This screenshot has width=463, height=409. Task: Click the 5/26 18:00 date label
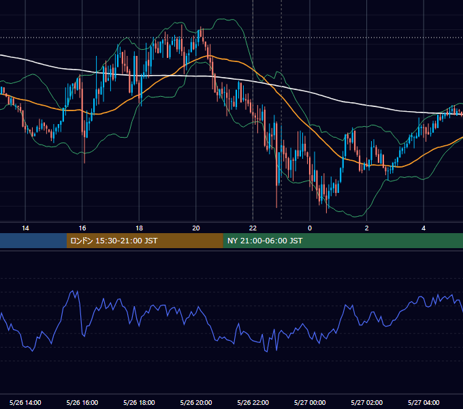139,402
